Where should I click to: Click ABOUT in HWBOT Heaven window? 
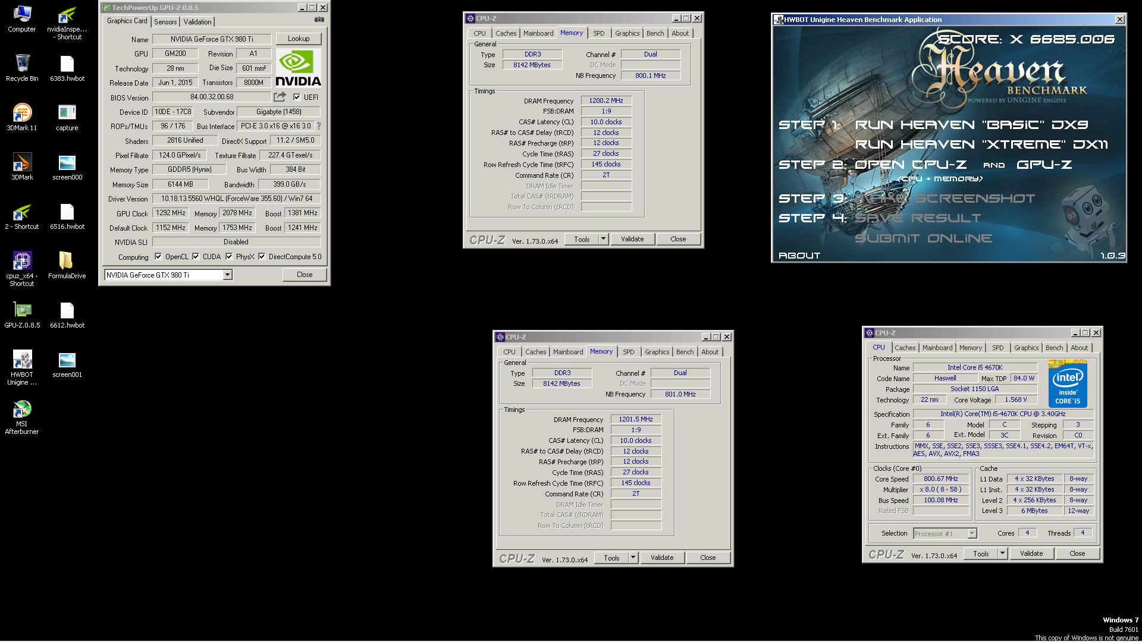pyautogui.click(x=799, y=256)
